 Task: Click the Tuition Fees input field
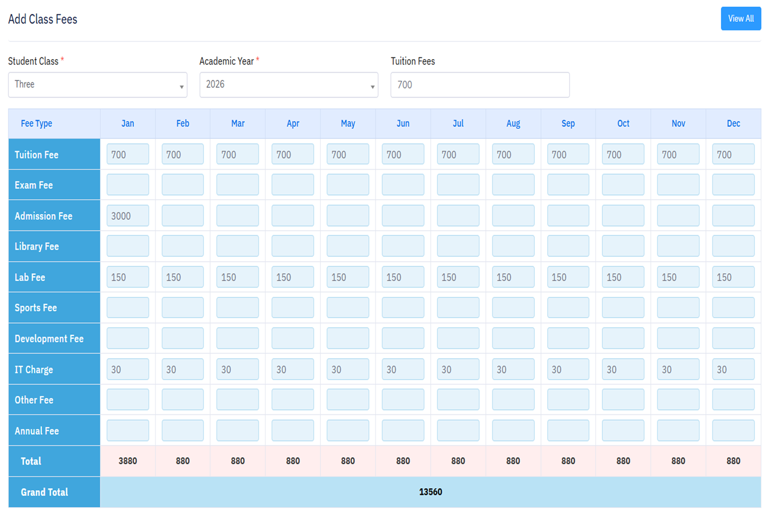click(x=480, y=85)
